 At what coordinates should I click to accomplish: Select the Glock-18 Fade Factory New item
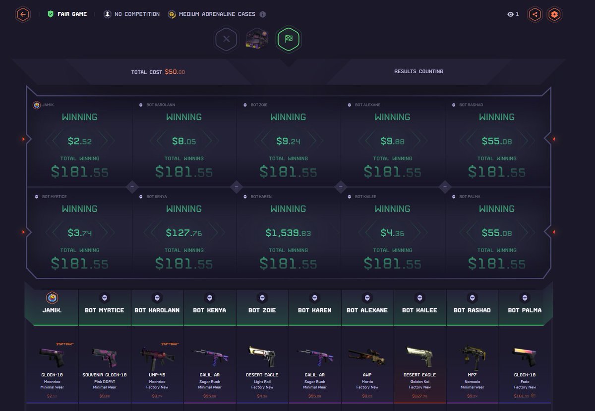point(525,369)
